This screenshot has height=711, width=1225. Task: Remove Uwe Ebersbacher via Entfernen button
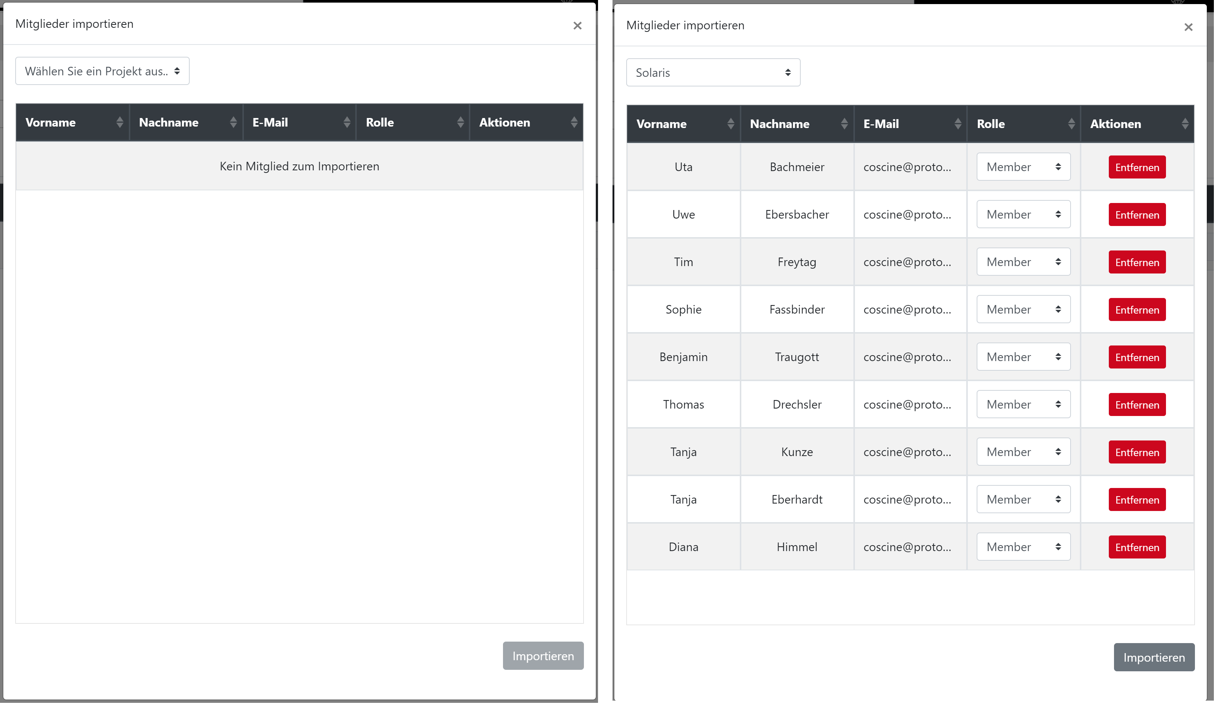(x=1137, y=215)
